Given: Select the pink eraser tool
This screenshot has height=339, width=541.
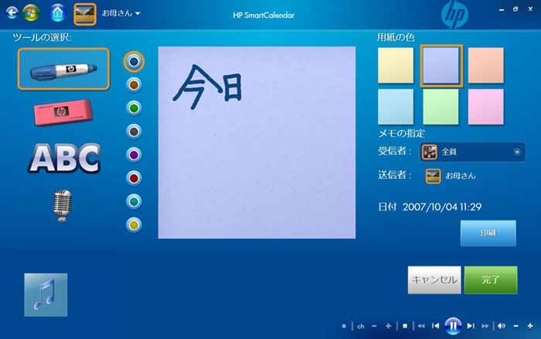Looking at the screenshot, I should click(x=63, y=112).
